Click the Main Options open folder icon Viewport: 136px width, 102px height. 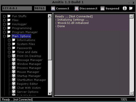pos(9,36)
